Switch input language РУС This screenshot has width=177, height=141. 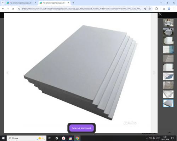[158, 138]
